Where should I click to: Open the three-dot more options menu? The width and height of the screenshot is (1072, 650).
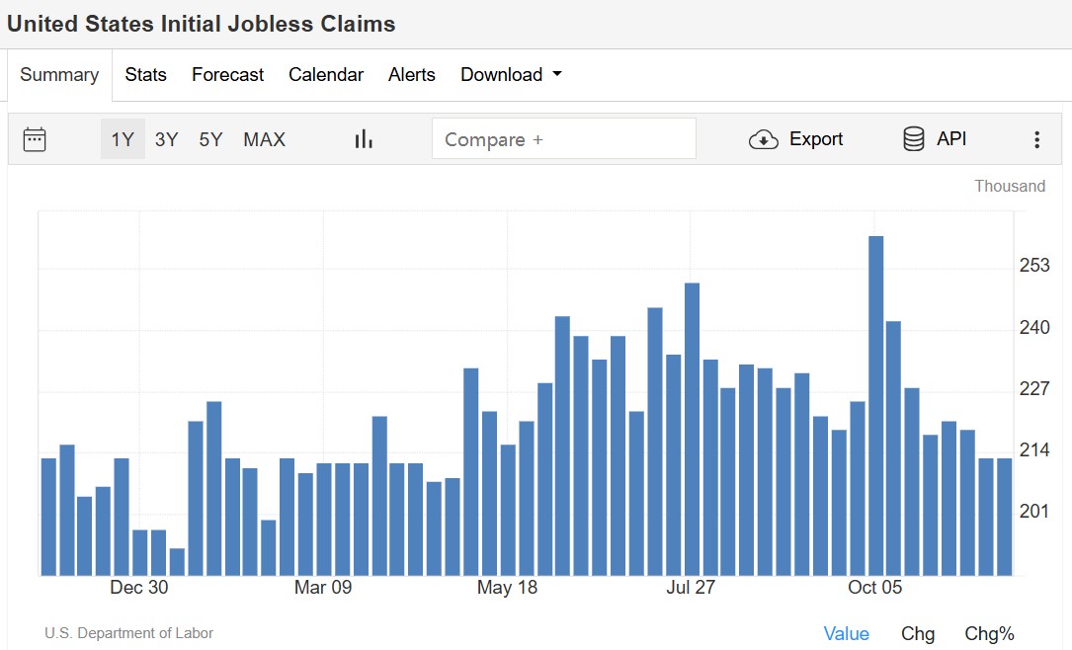coord(1037,139)
